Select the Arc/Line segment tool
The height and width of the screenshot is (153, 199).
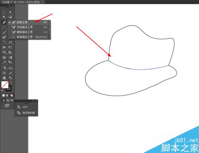(4, 27)
